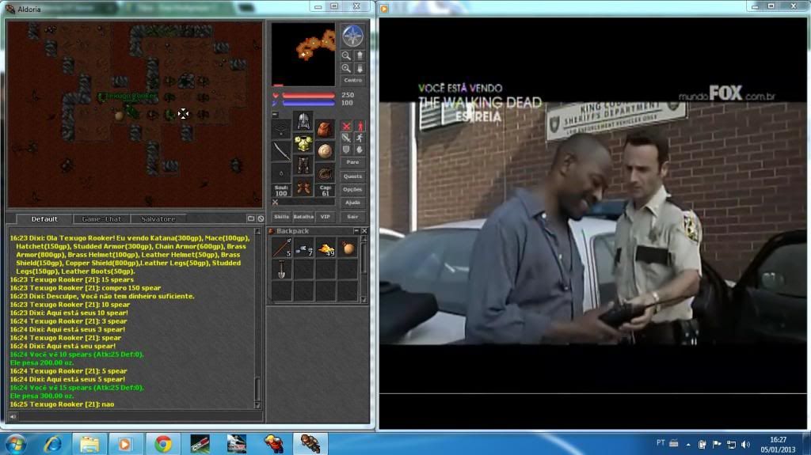This screenshot has width=811, height=455.
Task: Click the Ajuda help button
Action: tap(352, 203)
